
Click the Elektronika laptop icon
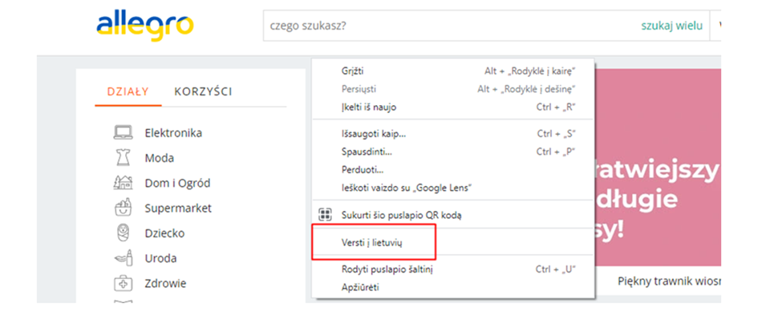[x=122, y=133]
